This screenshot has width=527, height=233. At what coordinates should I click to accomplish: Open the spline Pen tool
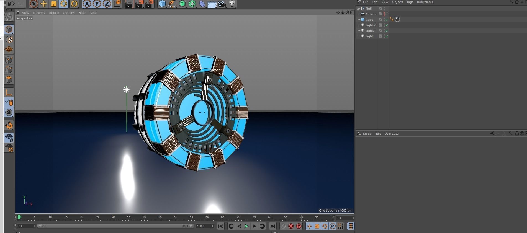coord(172,4)
